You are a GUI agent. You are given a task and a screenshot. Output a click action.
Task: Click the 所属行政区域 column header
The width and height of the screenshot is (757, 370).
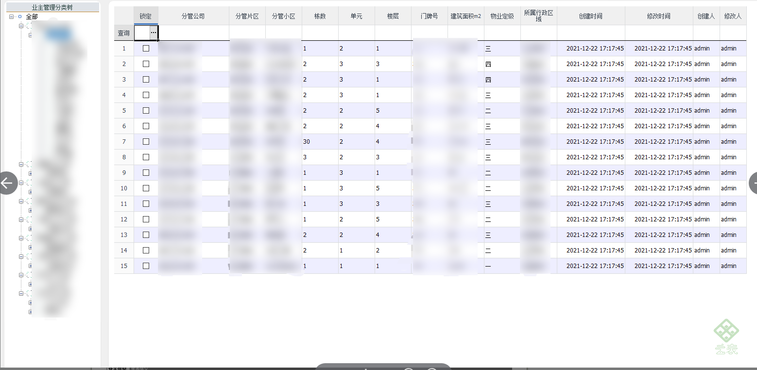click(539, 16)
